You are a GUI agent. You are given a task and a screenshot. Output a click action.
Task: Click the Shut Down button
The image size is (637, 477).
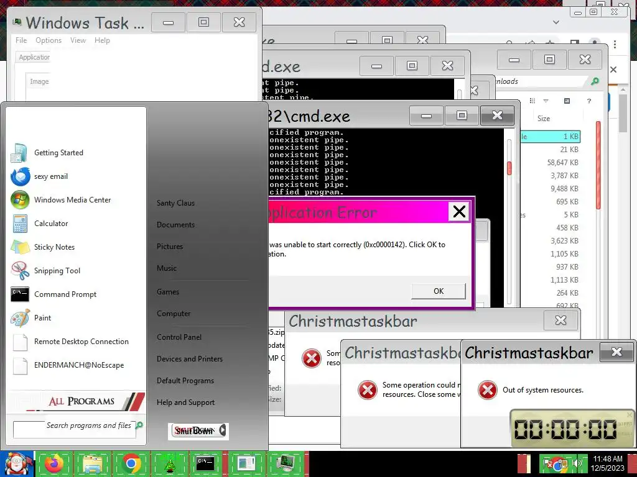pyautogui.click(x=194, y=430)
